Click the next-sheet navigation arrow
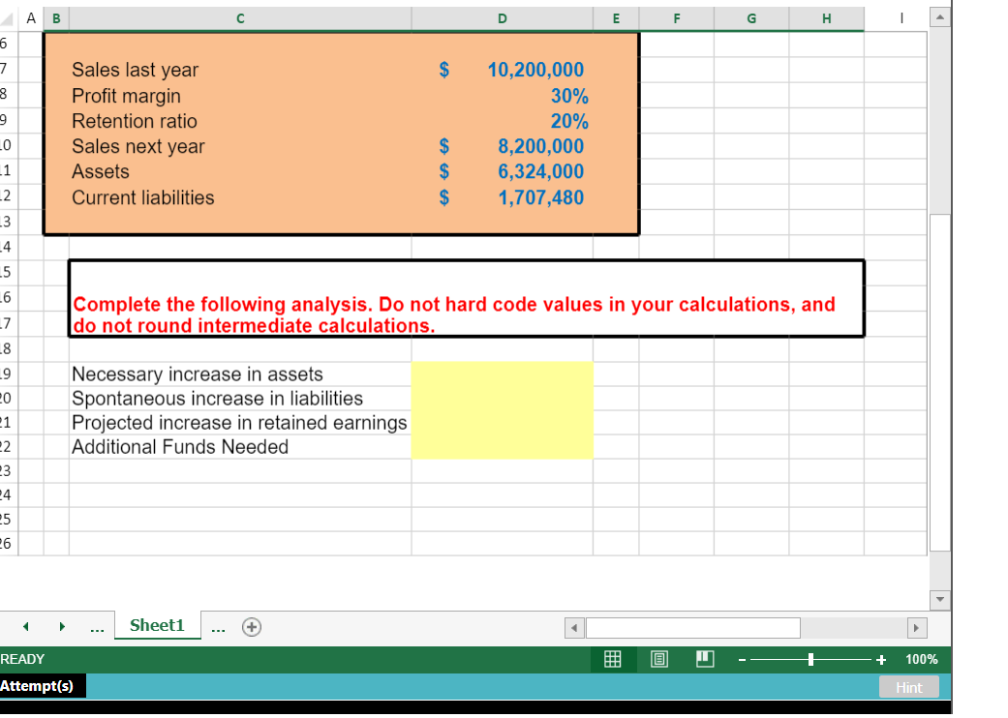 click(61, 627)
